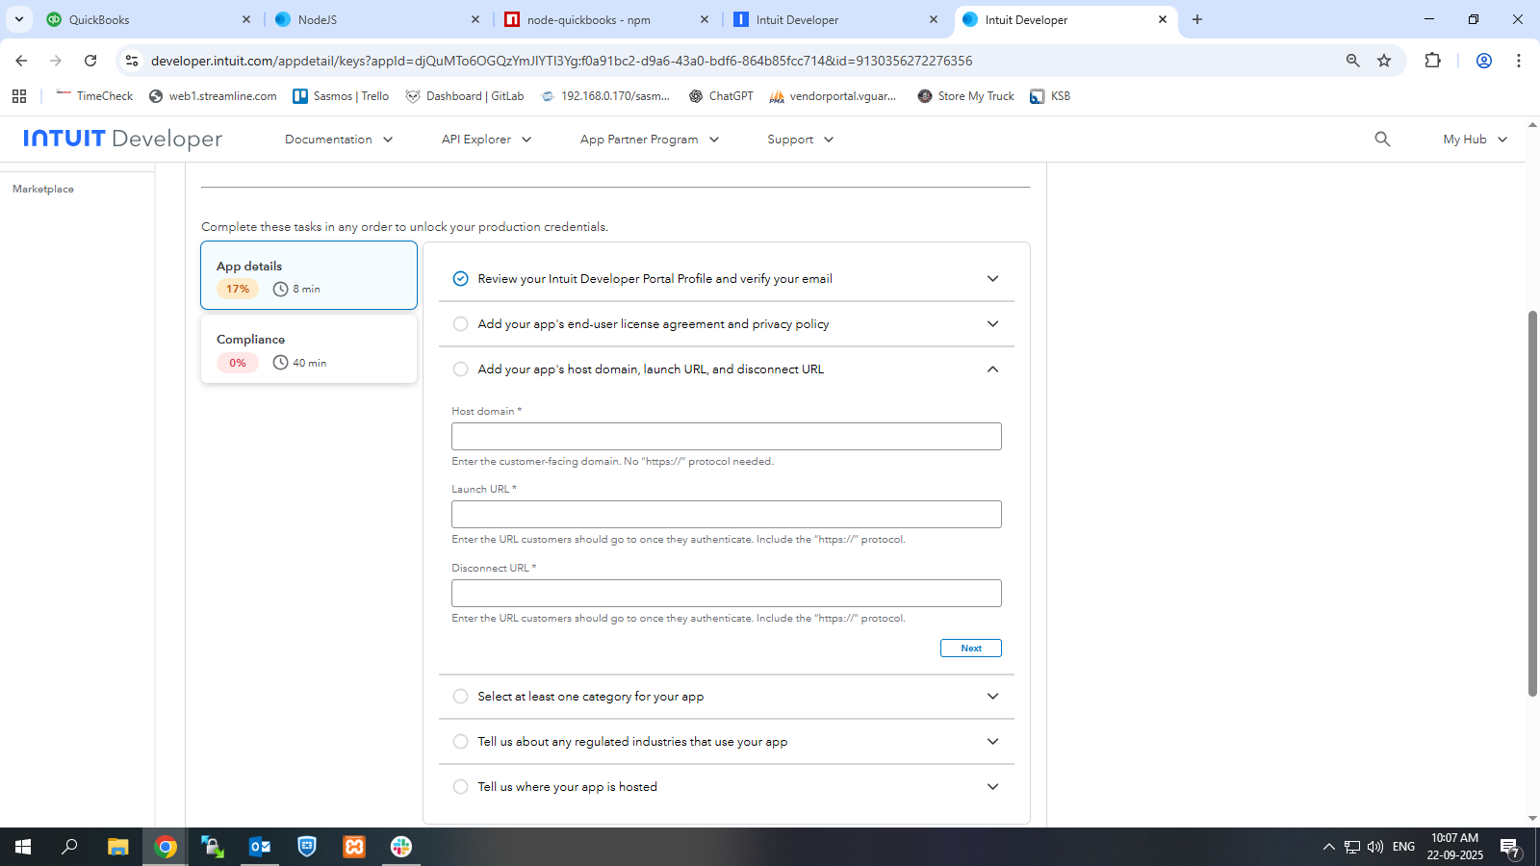This screenshot has width=1540, height=866.
Task: Select the license agreement task radio circle
Action: click(461, 324)
